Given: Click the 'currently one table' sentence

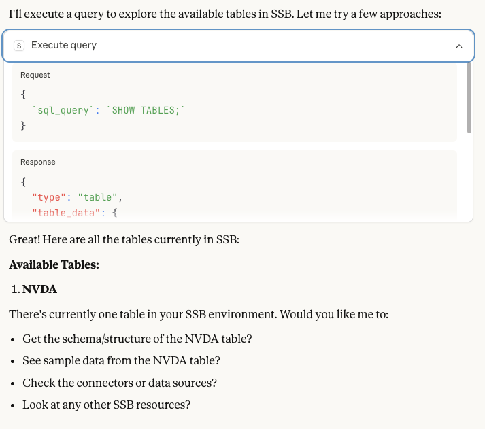Looking at the screenshot, I should coord(199,315).
